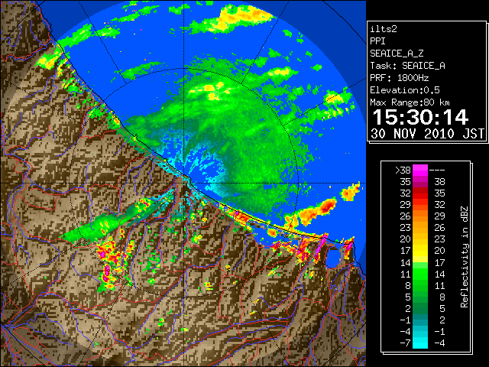
Task: Click the 'Task: SEAICE_A' line
Action: click(407, 66)
